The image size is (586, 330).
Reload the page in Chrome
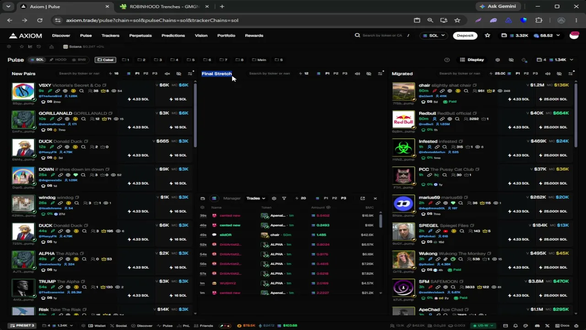point(40,20)
